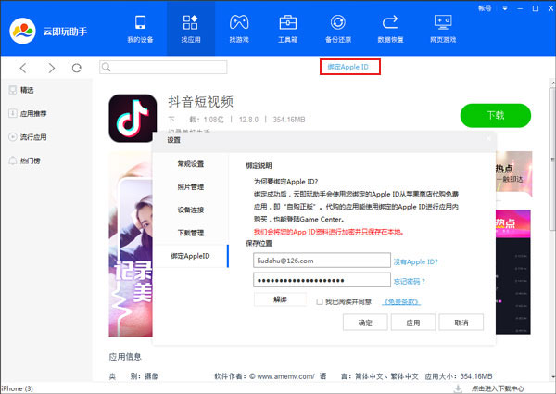Click the 忘记密码? link
This screenshot has width=556, height=394.
[x=410, y=281]
